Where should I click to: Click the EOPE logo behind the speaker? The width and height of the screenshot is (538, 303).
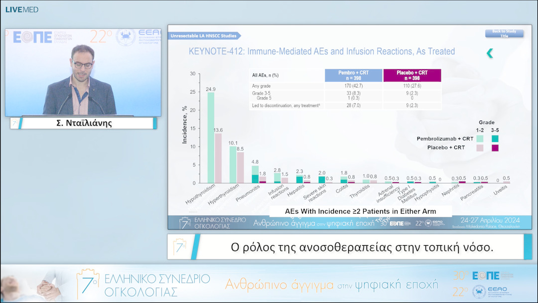click(x=33, y=38)
